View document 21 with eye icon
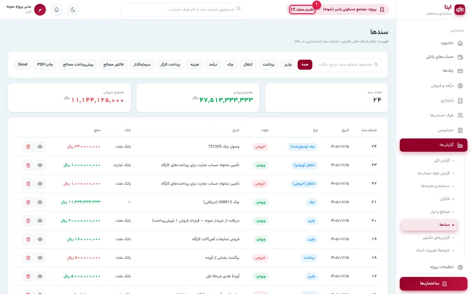The width and height of the screenshot is (471, 294). 40,202
